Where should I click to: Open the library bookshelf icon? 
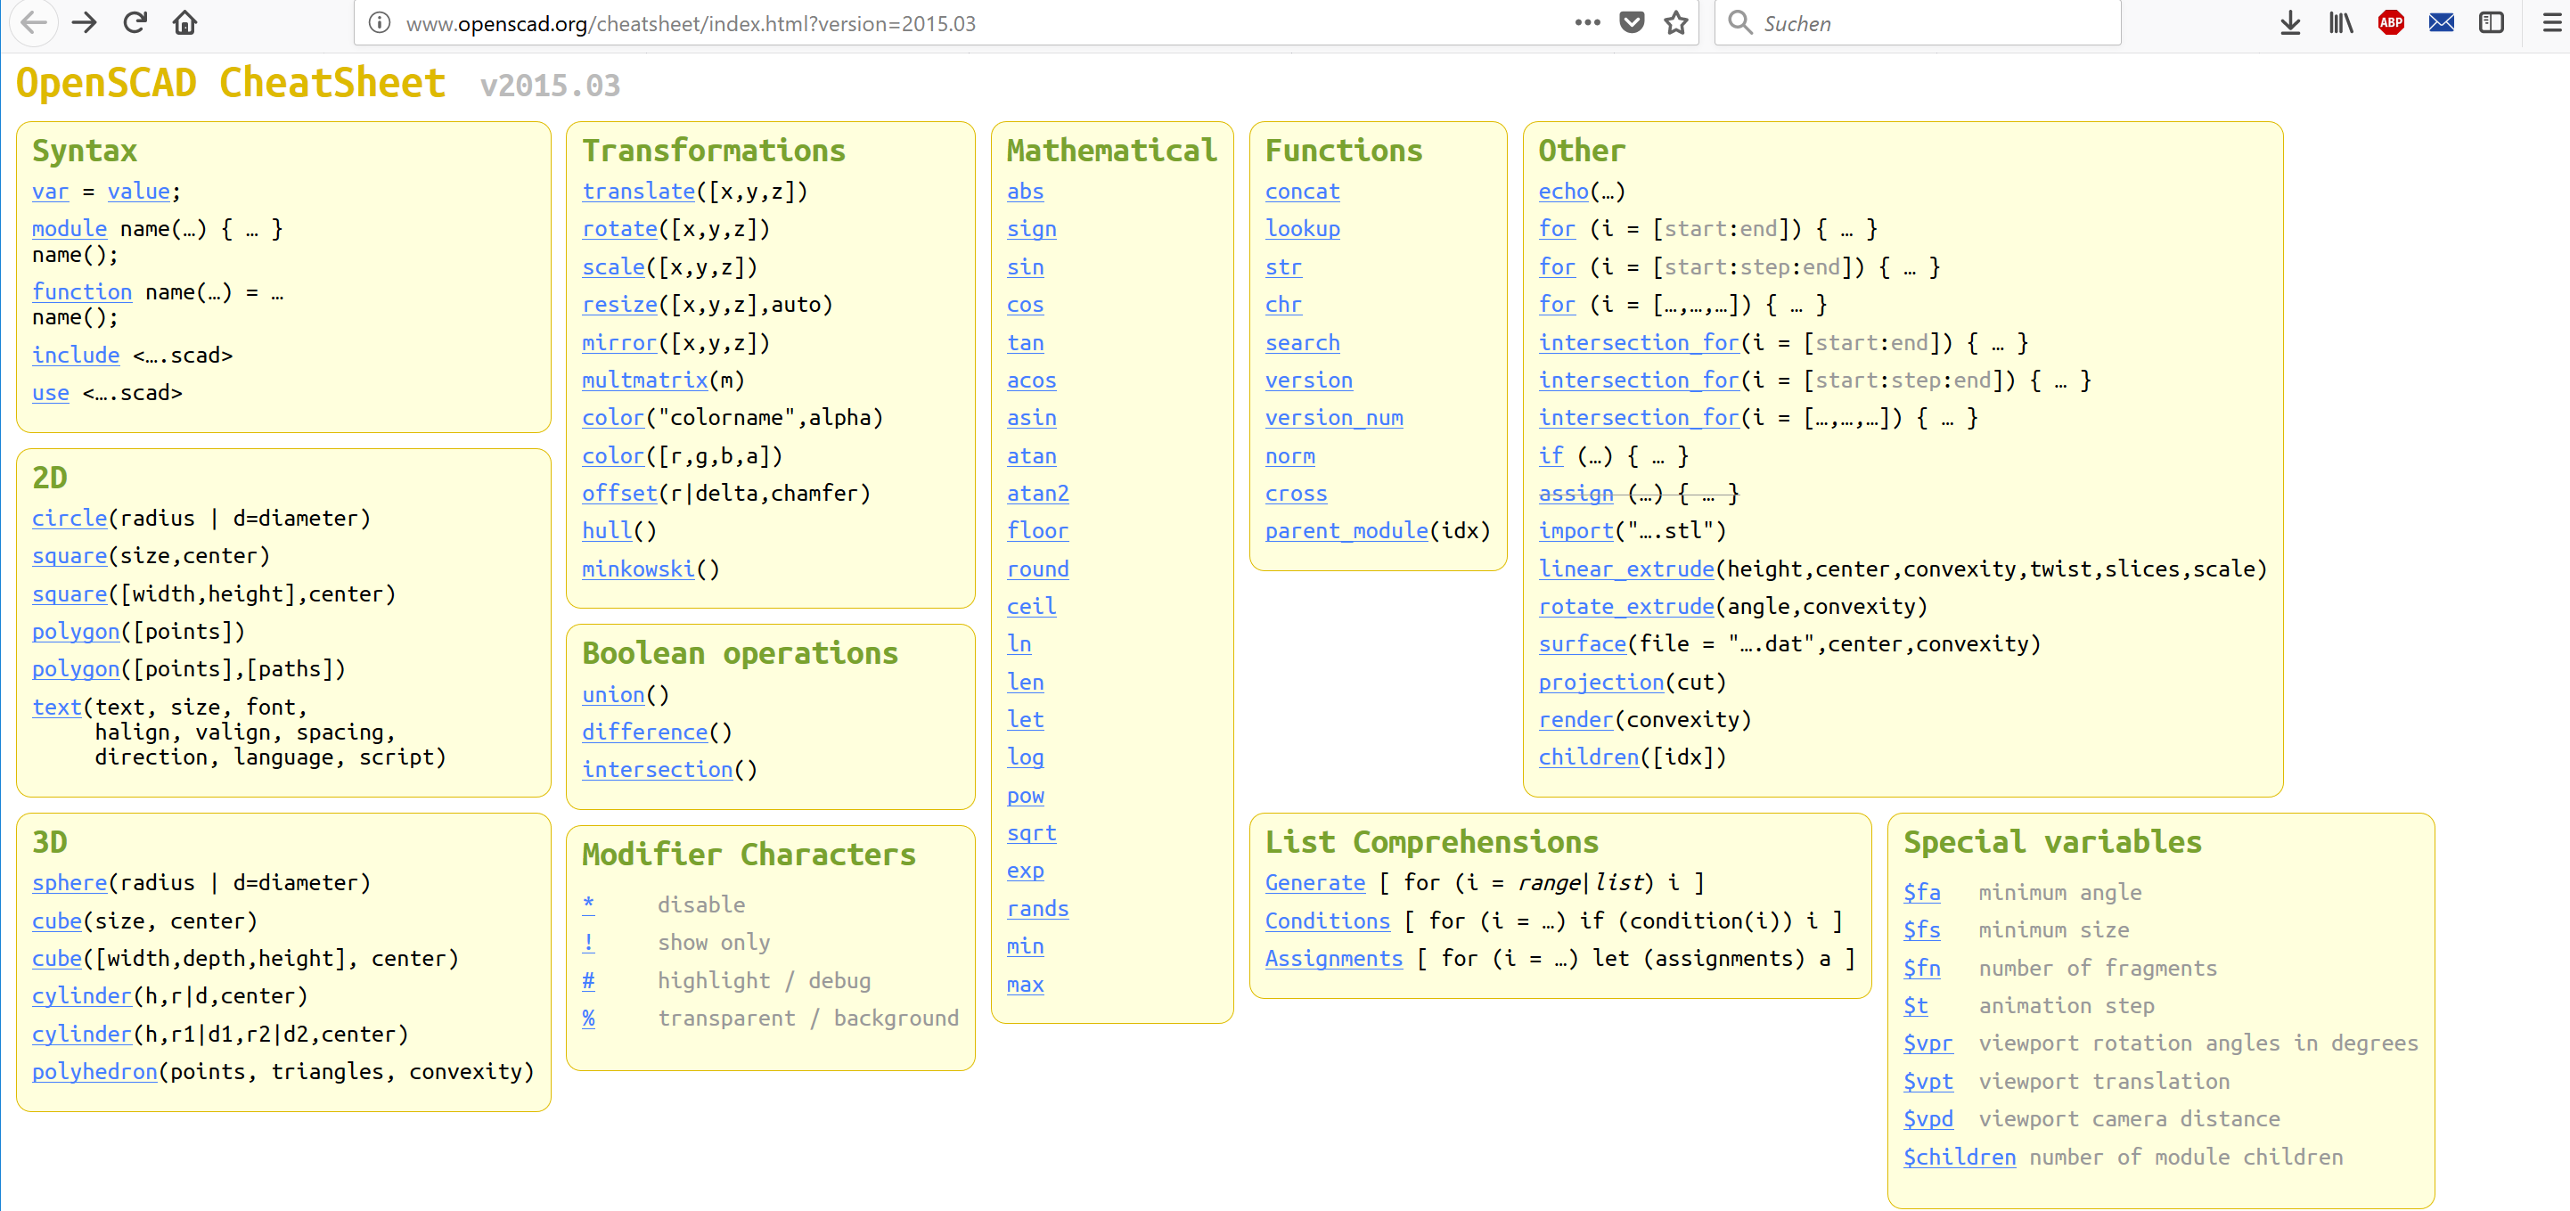click(2340, 22)
